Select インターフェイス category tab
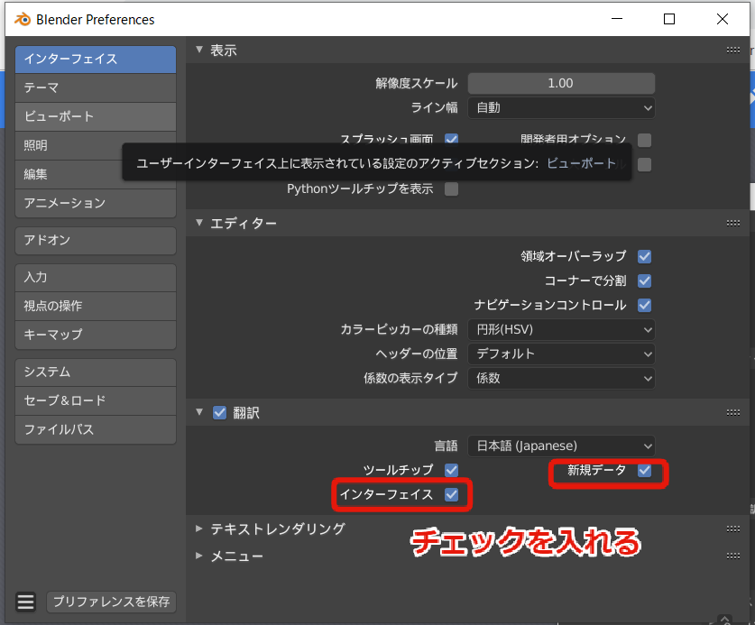755x625 pixels. coord(96,60)
